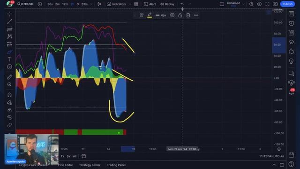300x169 pixels.
Task: Create an Alert
Action: click(150, 4)
